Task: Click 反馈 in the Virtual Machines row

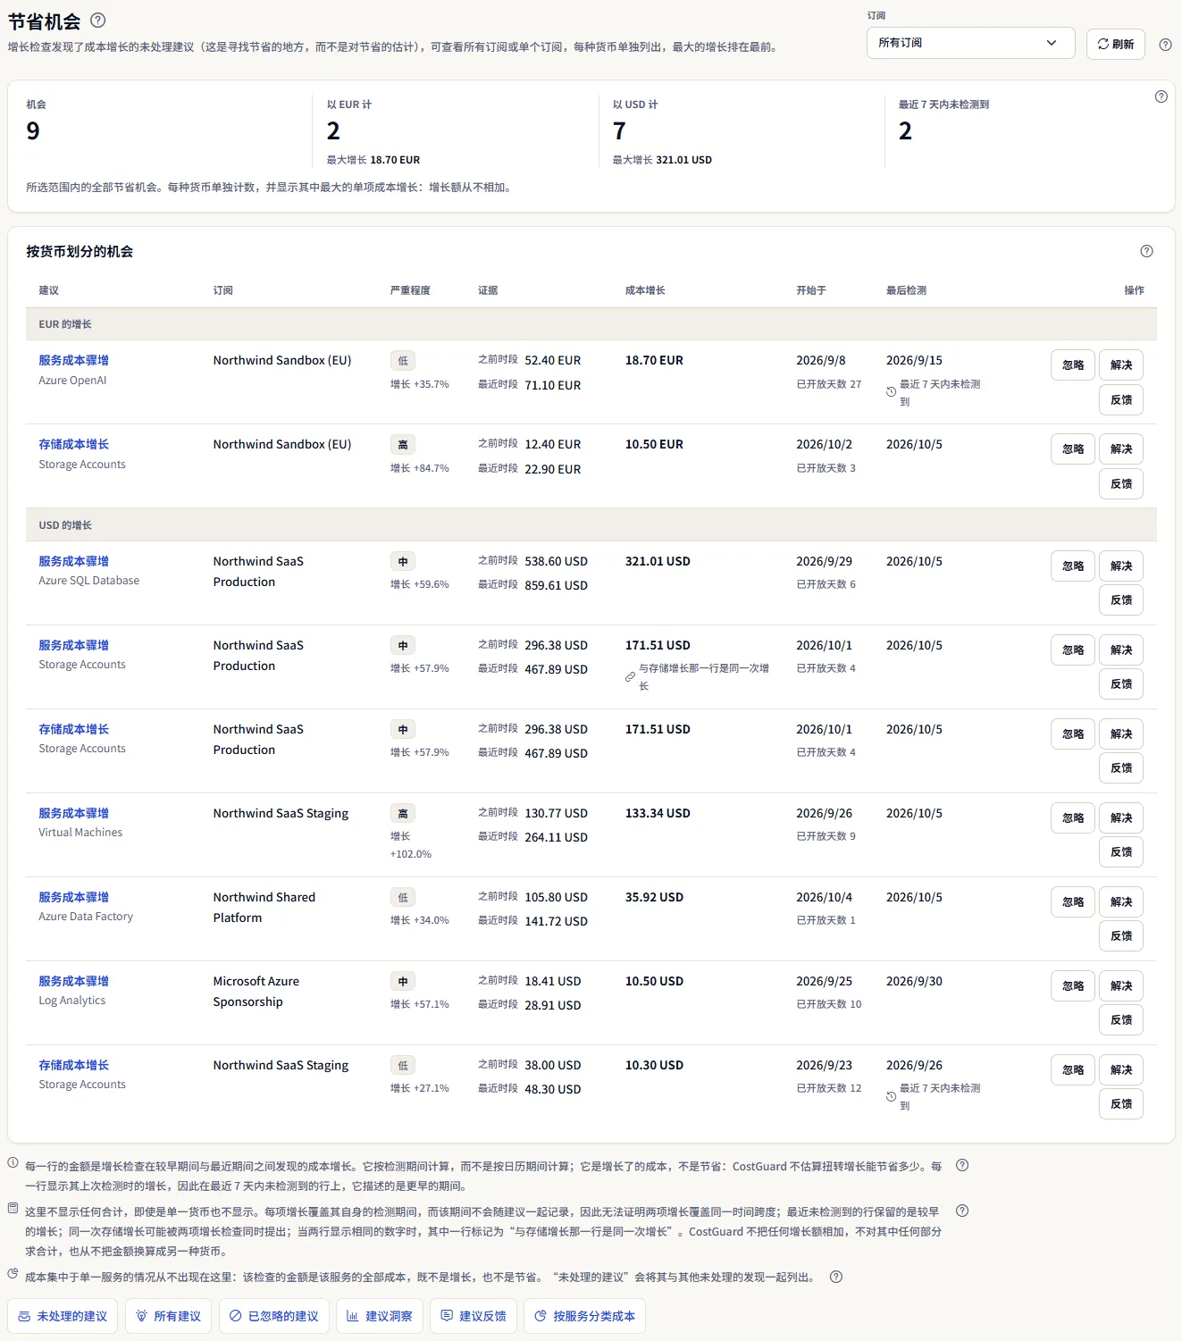Action: tap(1121, 851)
